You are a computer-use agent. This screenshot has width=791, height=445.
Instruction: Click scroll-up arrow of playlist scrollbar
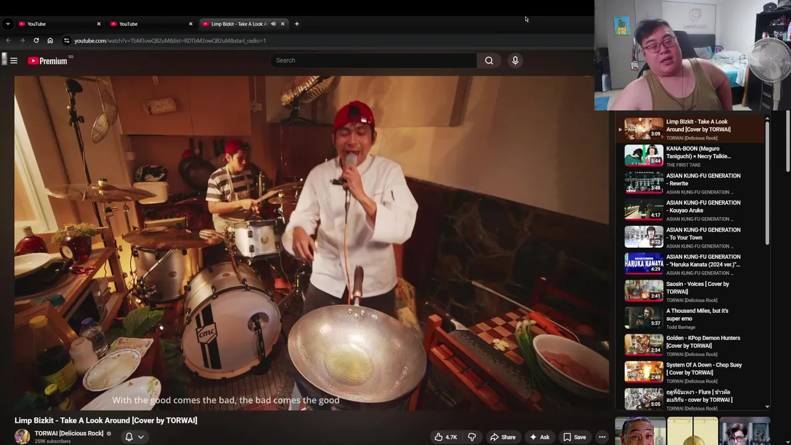(768, 118)
